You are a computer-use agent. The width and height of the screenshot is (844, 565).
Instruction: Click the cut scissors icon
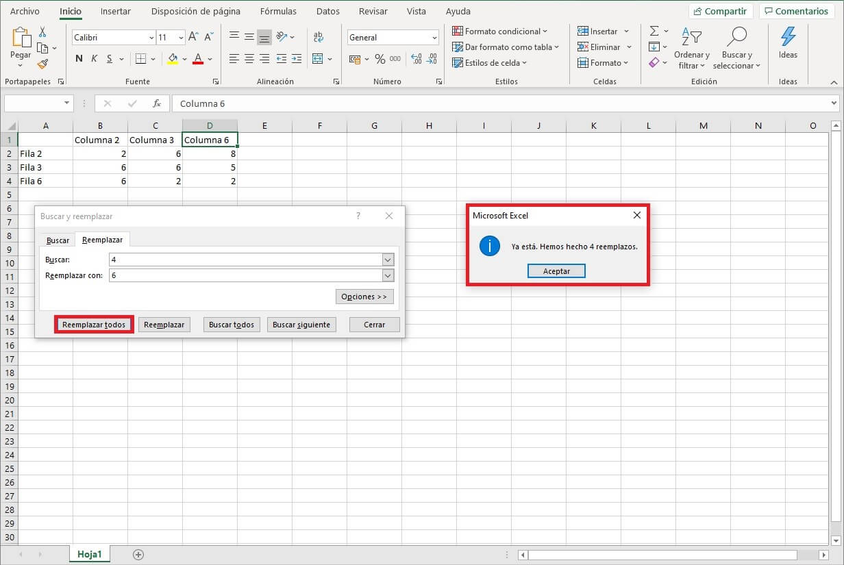click(42, 32)
